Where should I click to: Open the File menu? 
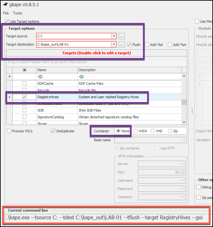click(6, 13)
